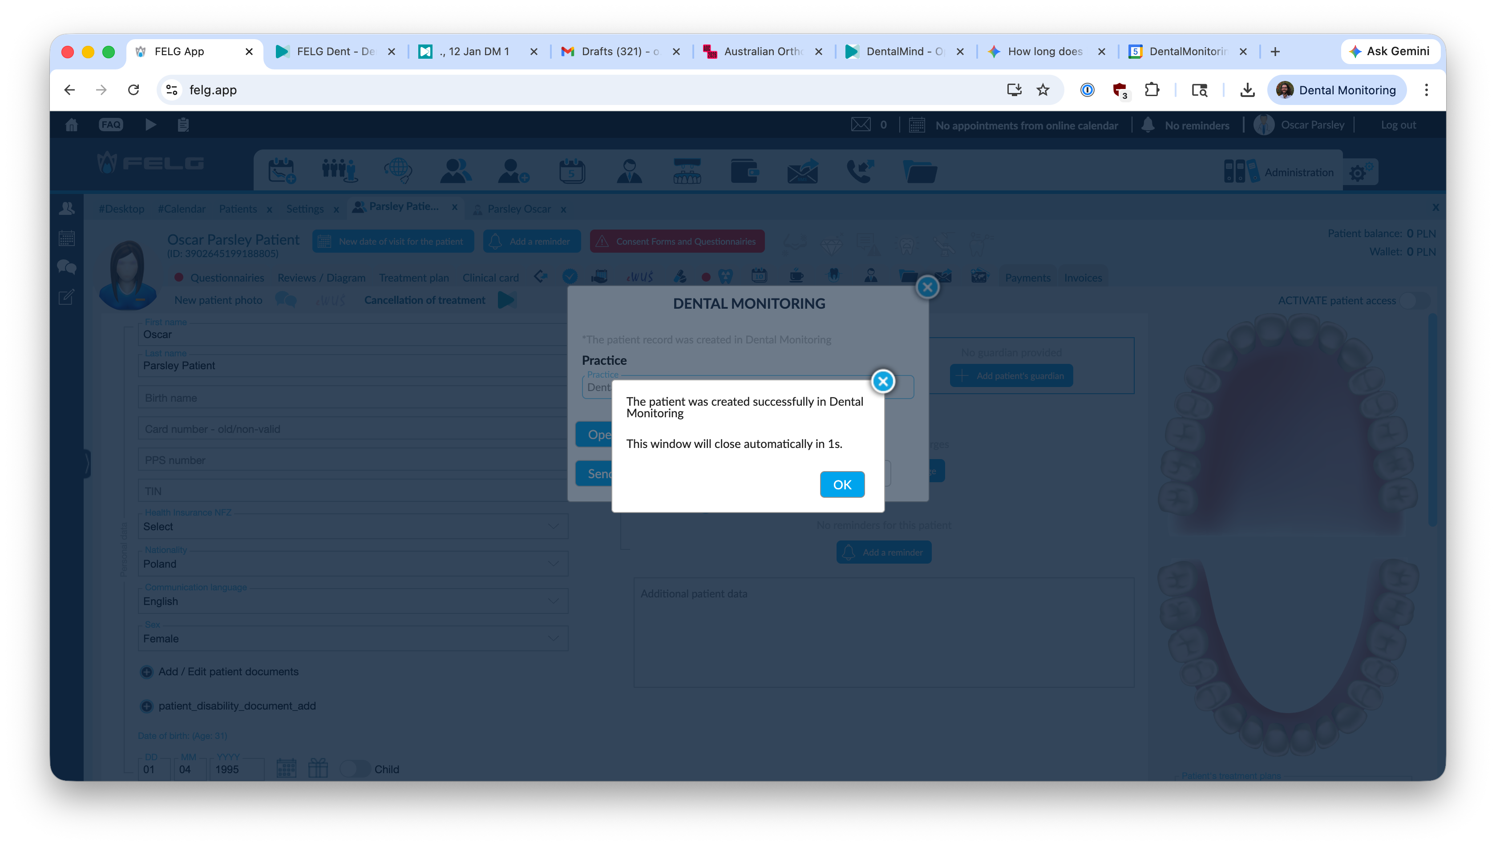Open the doctor staff icon
The image size is (1496, 847).
tap(629, 171)
